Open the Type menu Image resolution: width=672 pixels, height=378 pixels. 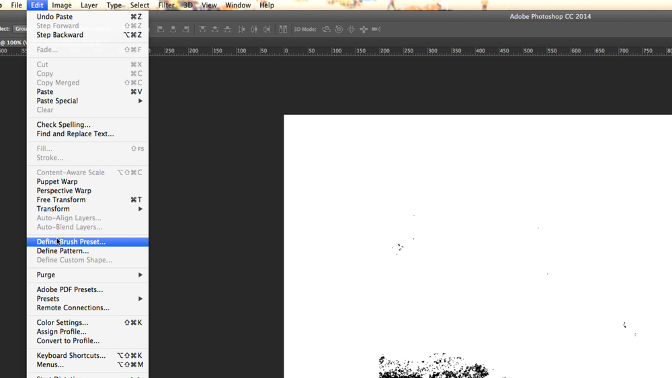pyautogui.click(x=114, y=5)
